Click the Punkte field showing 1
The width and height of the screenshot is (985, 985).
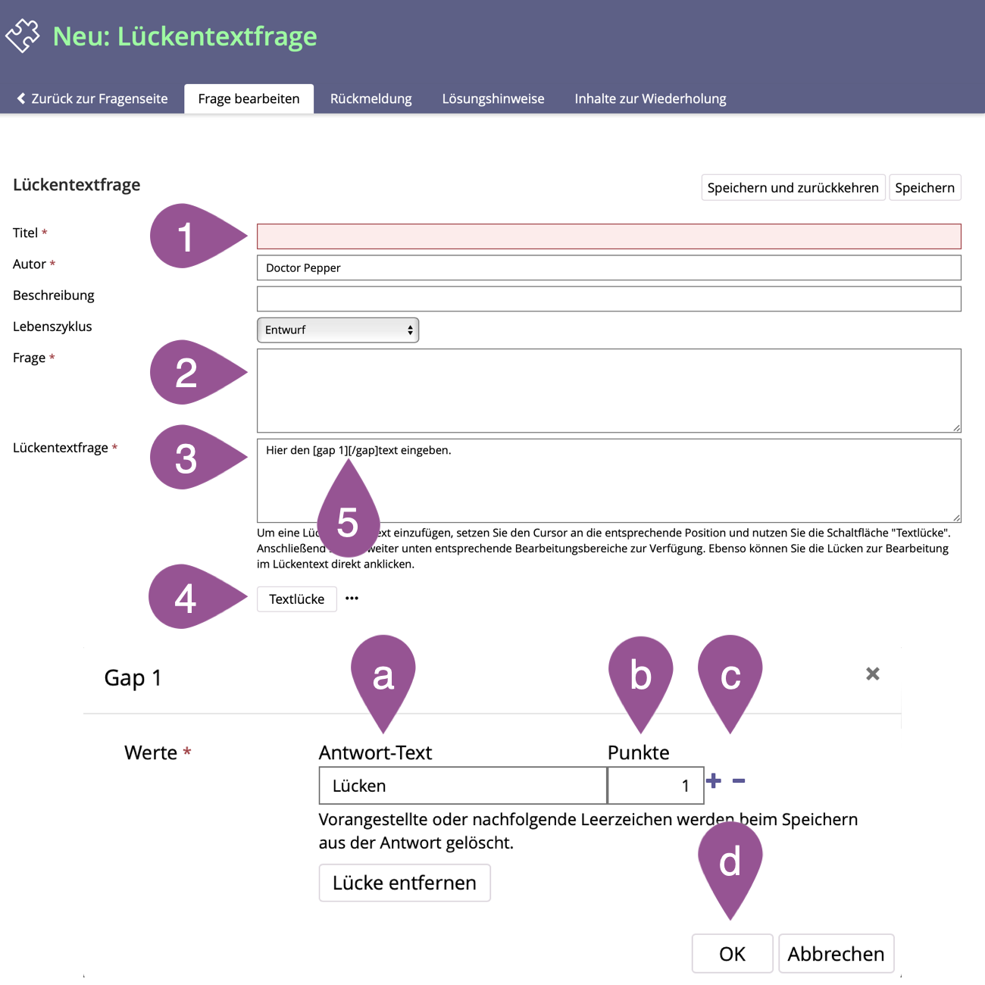pyautogui.click(x=655, y=786)
